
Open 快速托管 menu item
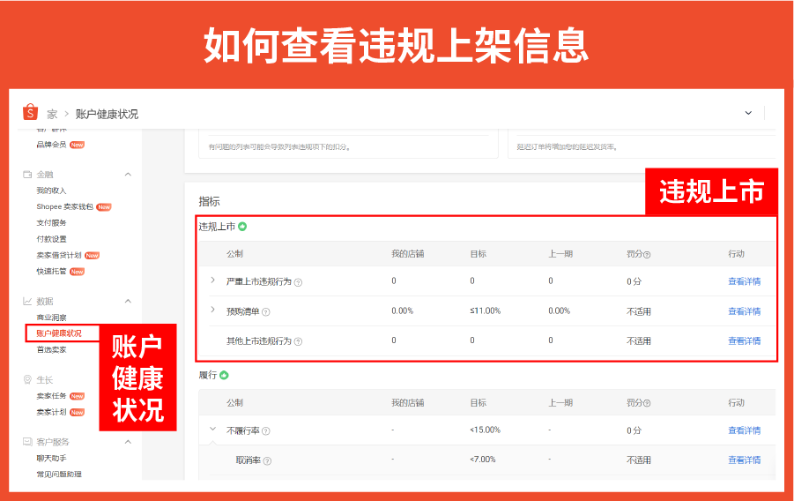(51, 272)
